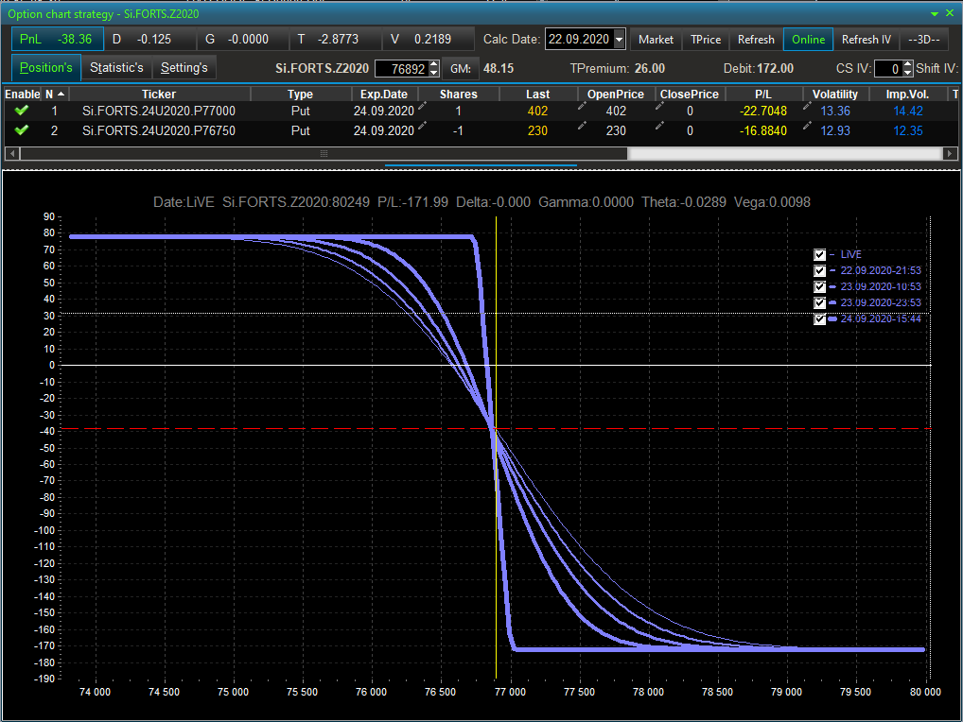Open the --3D-- view selector
Screen dimensions: 963x722
tap(923, 40)
